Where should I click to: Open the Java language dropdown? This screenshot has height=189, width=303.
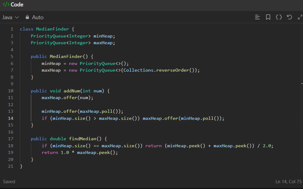coord(10,17)
